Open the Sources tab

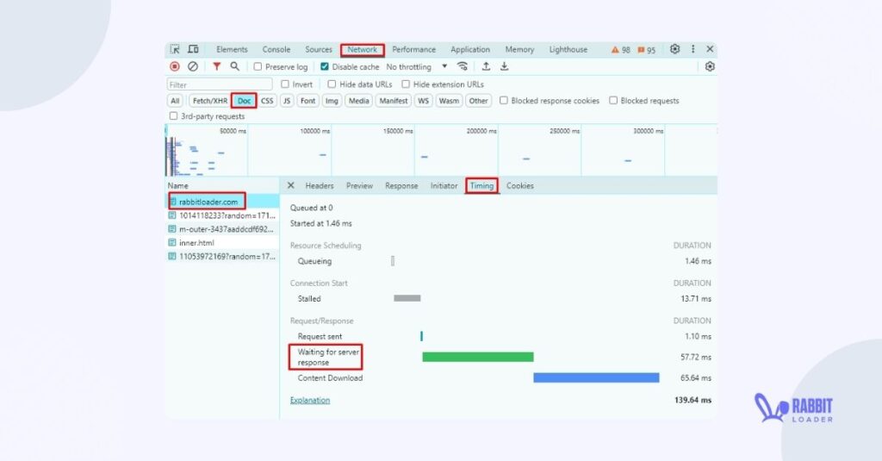[319, 49]
